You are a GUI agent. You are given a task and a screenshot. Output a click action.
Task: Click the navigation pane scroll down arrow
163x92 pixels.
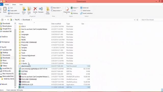tap(15, 87)
